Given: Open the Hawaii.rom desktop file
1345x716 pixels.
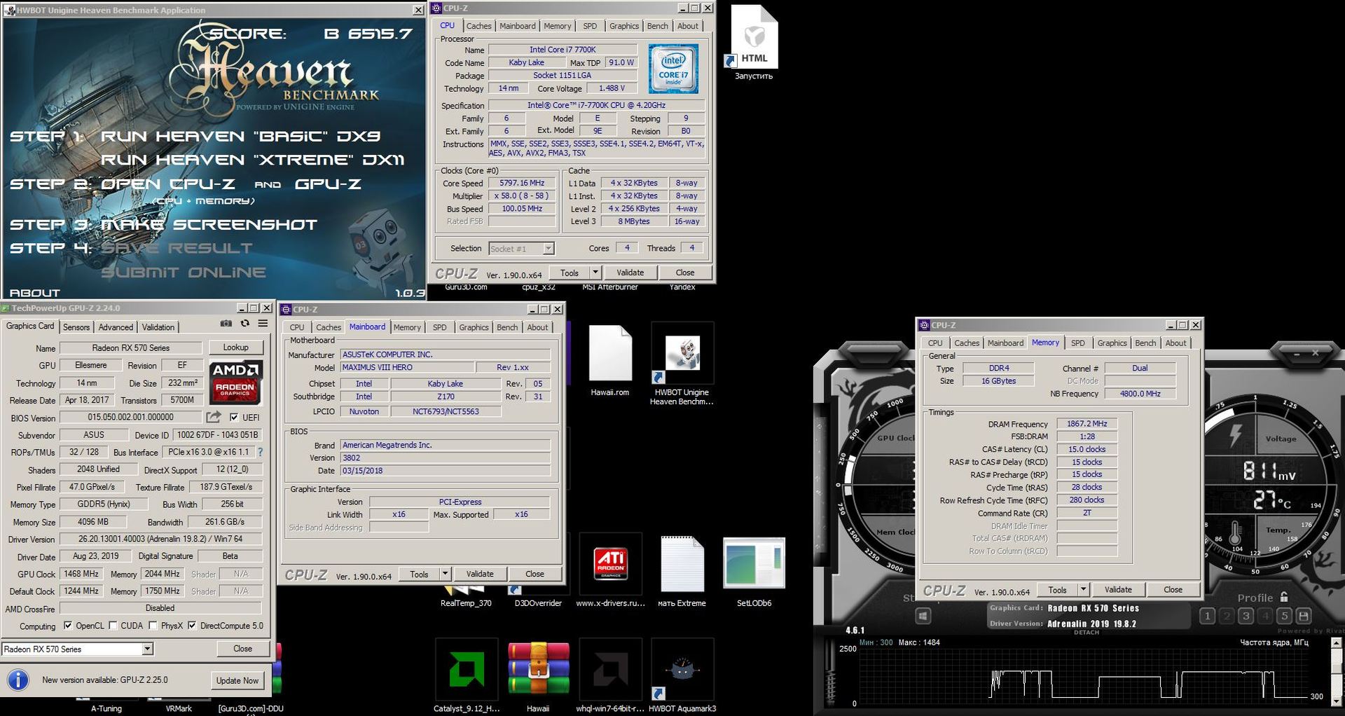Looking at the screenshot, I should point(610,362).
